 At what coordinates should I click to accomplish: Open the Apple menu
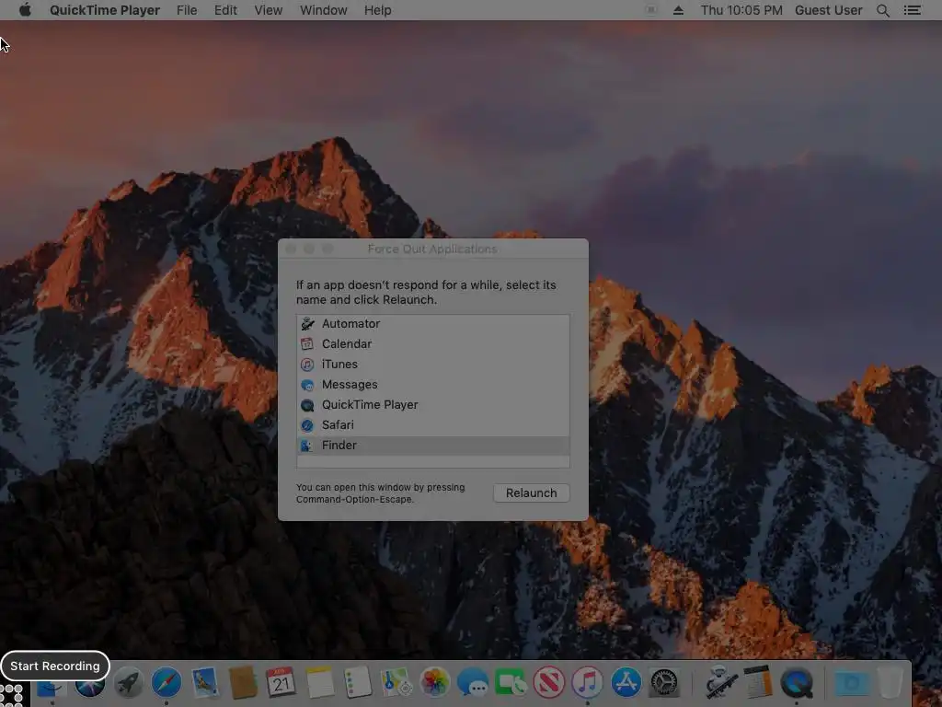tap(25, 10)
